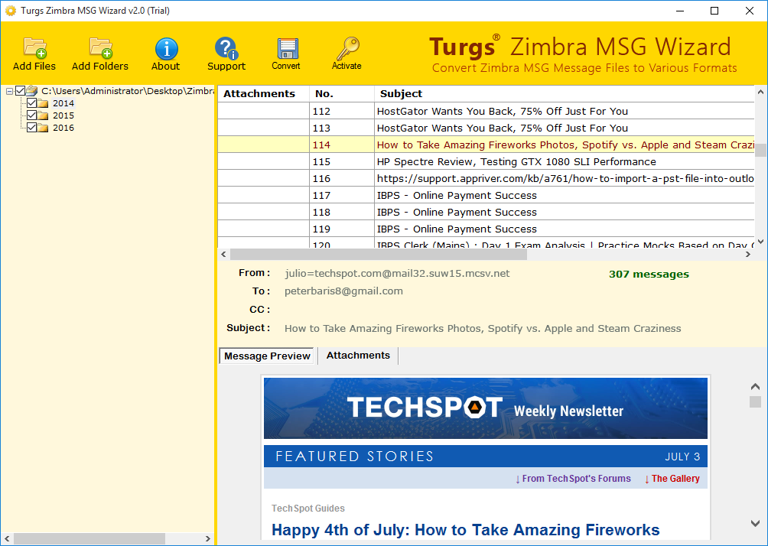Open The Gallery link in newsletter
Viewport: 768px width, 546px height.
point(672,479)
